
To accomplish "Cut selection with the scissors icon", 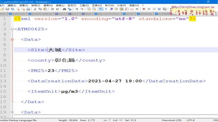I will click(x=35, y=9).
